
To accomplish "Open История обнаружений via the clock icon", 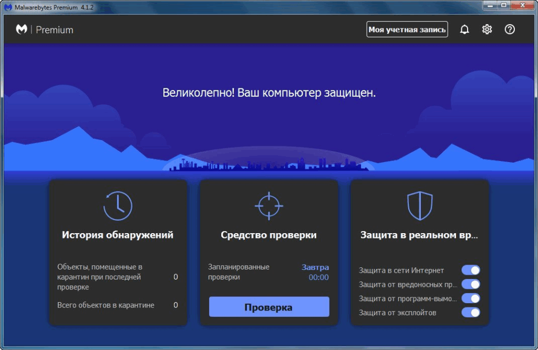I will coord(118,205).
